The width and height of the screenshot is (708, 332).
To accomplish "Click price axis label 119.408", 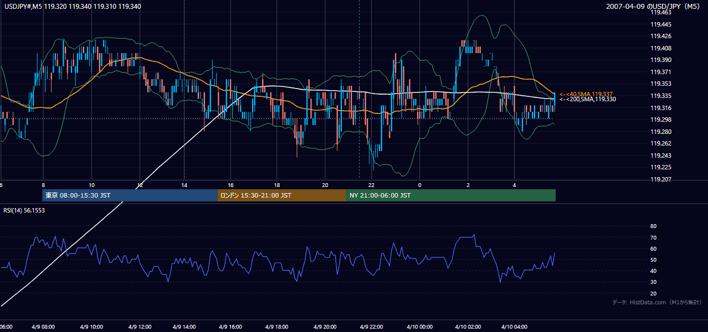I will 661,48.
